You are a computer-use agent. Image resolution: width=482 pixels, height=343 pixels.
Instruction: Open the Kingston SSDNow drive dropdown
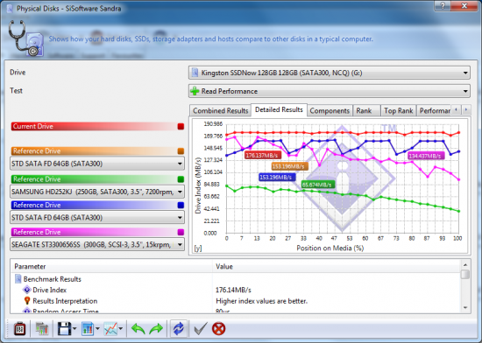pos(330,73)
